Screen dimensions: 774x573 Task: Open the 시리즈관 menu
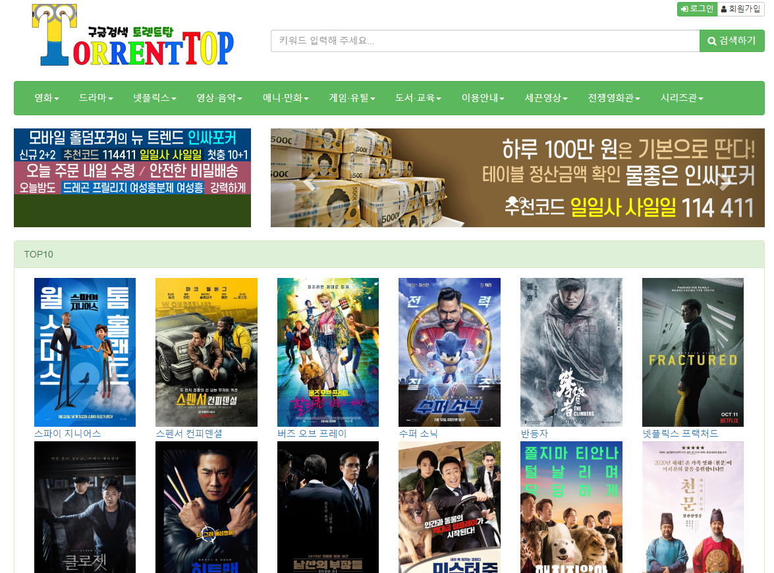682,97
